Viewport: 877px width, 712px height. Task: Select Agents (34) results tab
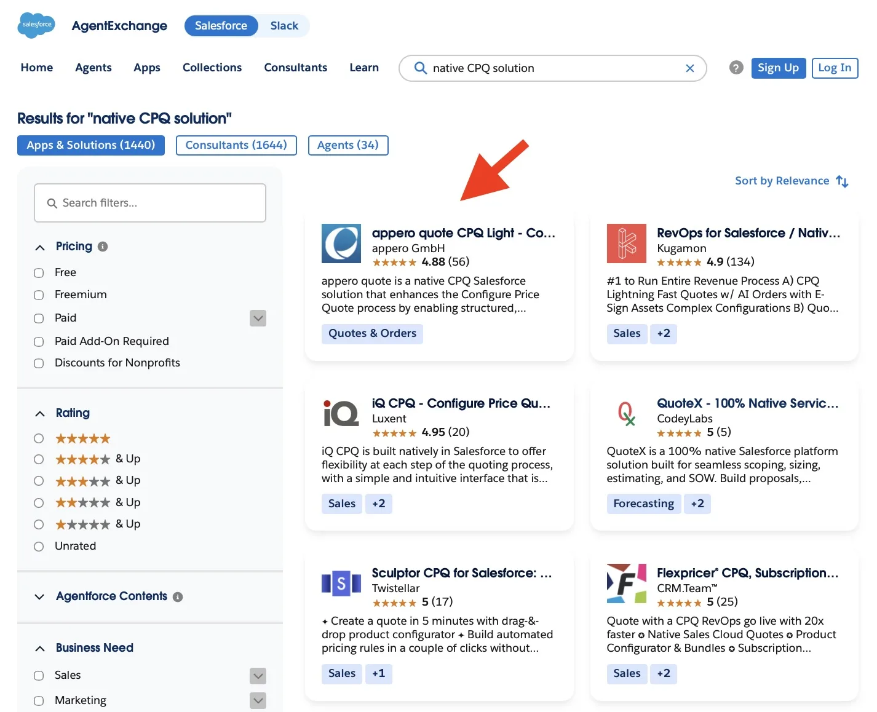coord(348,145)
